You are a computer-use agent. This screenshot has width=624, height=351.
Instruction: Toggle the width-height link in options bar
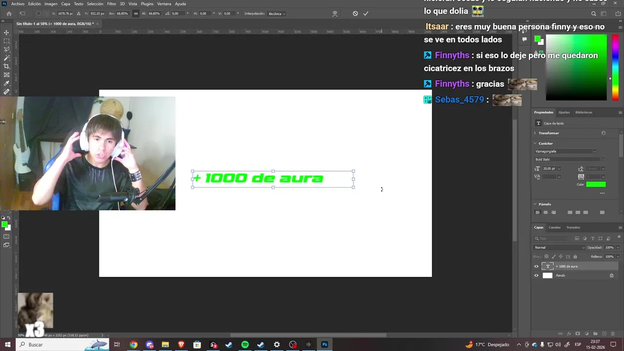click(x=136, y=14)
